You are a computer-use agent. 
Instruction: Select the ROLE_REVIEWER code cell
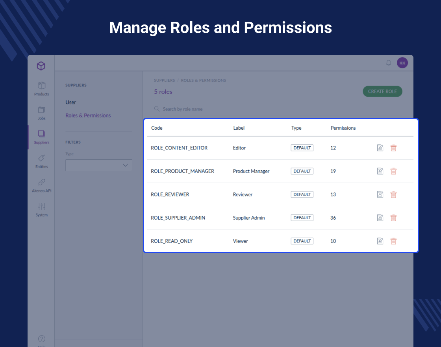(x=170, y=194)
